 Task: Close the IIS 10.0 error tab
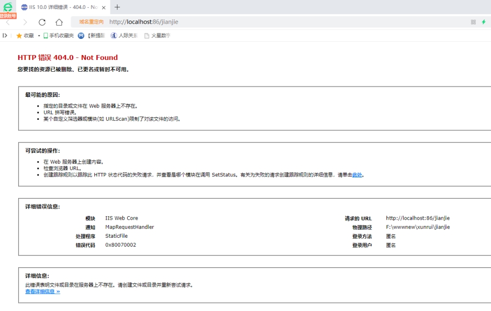coord(104,7)
